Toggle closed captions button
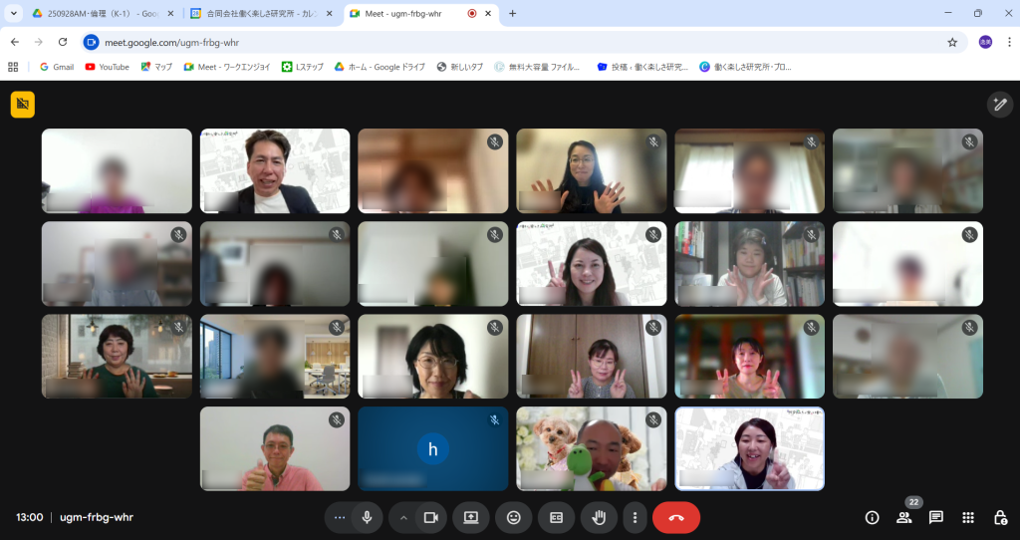1020x540 pixels. (557, 517)
